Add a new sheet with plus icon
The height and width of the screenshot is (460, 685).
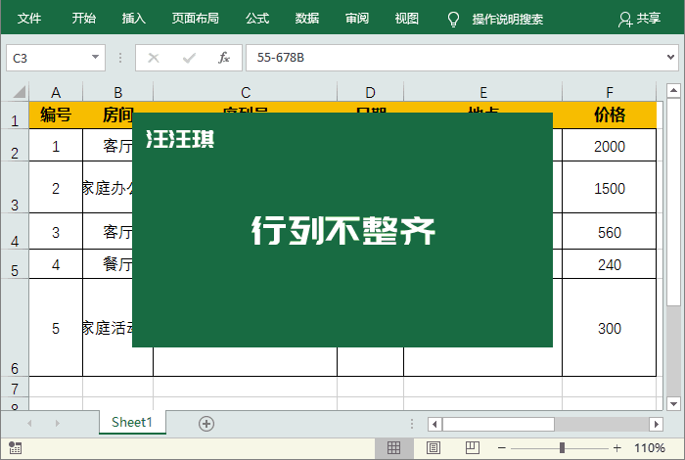(206, 424)
